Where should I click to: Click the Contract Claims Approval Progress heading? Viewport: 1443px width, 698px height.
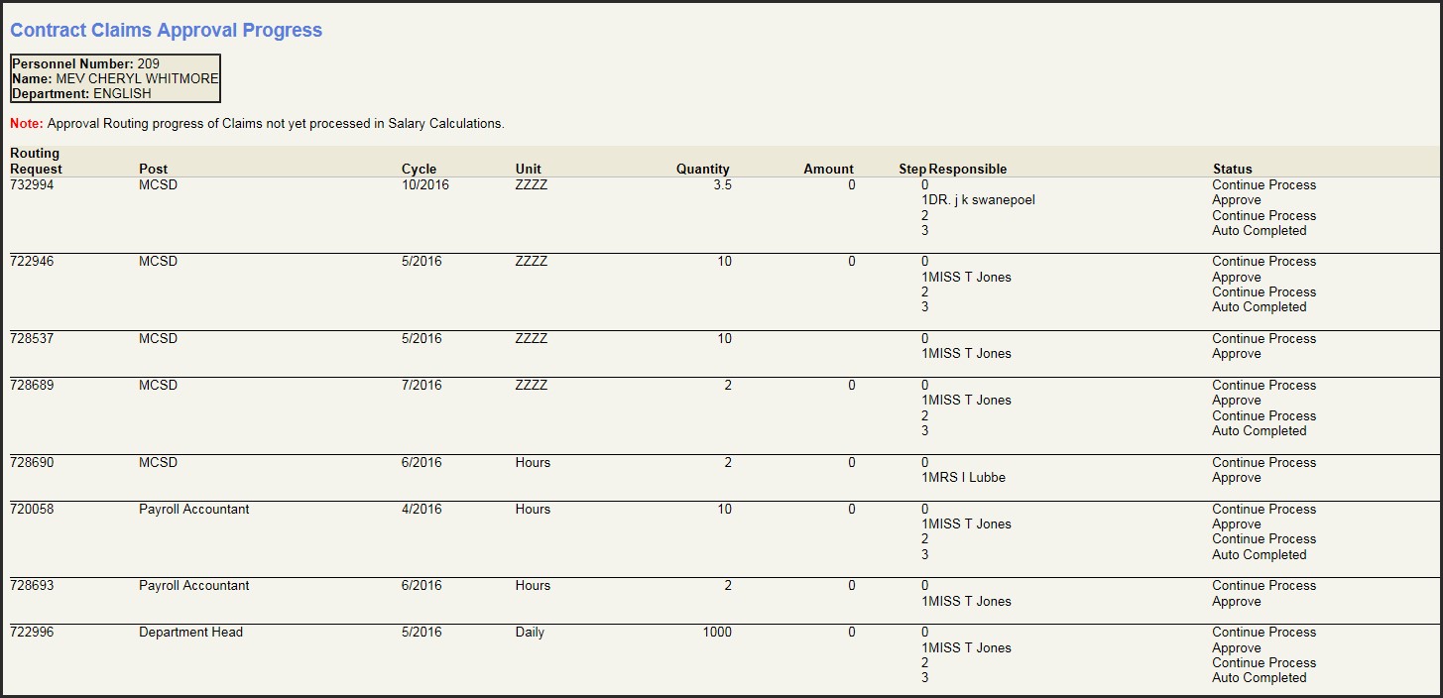click(x=166, y=30)
